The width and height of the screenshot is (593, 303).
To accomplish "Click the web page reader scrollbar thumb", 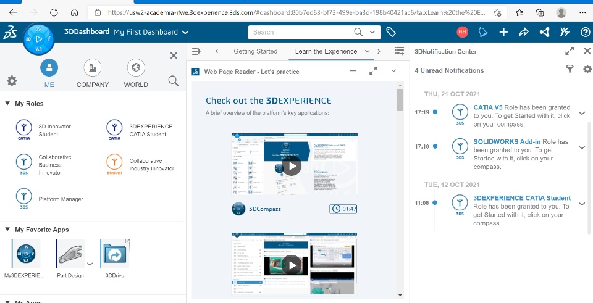I will point(400,100).
